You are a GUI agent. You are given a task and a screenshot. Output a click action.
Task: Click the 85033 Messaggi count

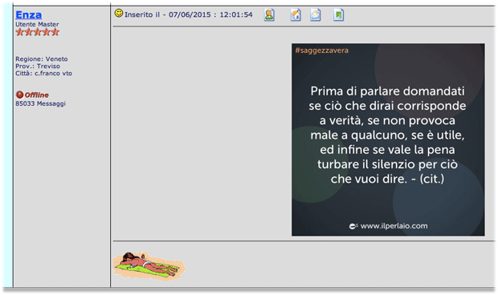[40, 103]
